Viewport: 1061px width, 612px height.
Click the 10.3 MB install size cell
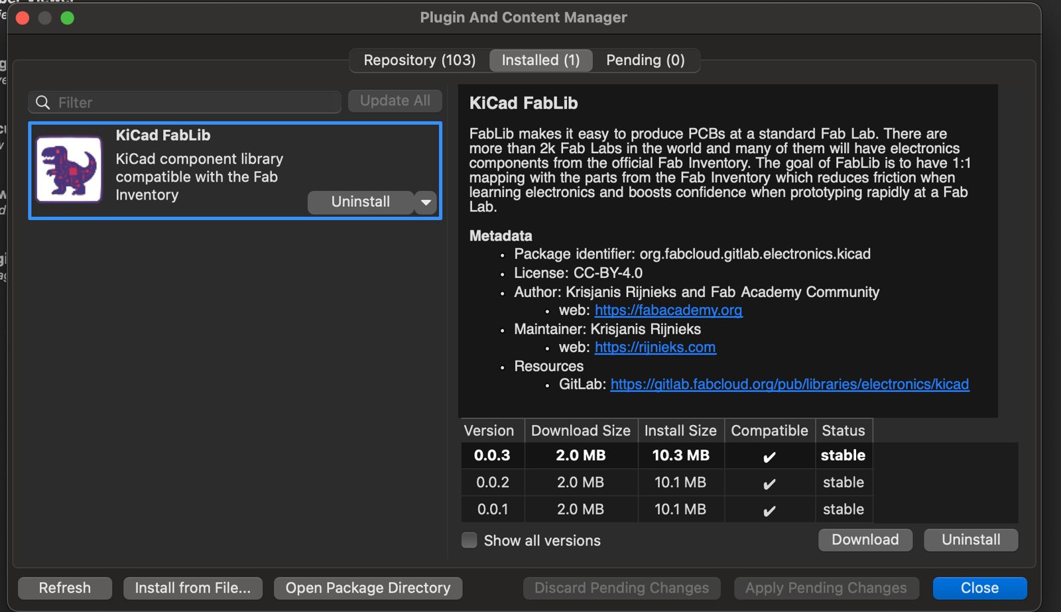point(681,456)
